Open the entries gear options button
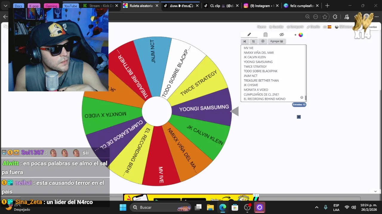Viewport: 382px width, 214px height. point(263,41)
